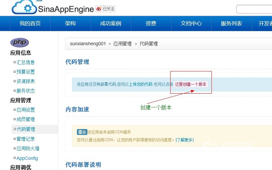Open the 服务列表 navigation tab
The width and height of the screenshot is (272, 170).
(x=231, y=24)
